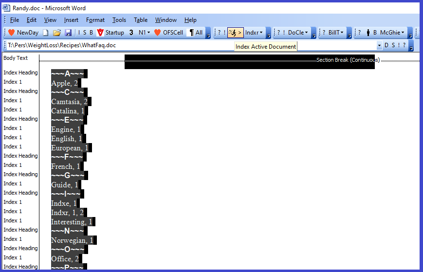Click the index entry 'Catalina, 1'
The image size is (423, 272).
68,111
